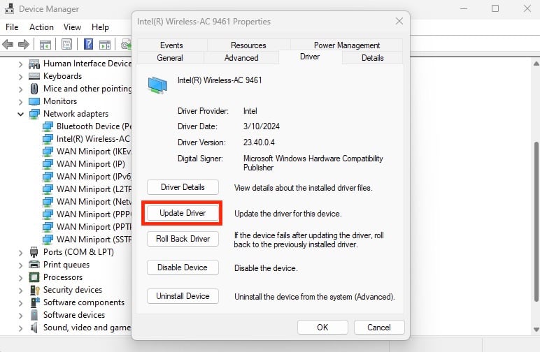540x352 pixels.
Task: Click the Intel(R) Wireless-AC adapter icon in tree
Action: 48,139
